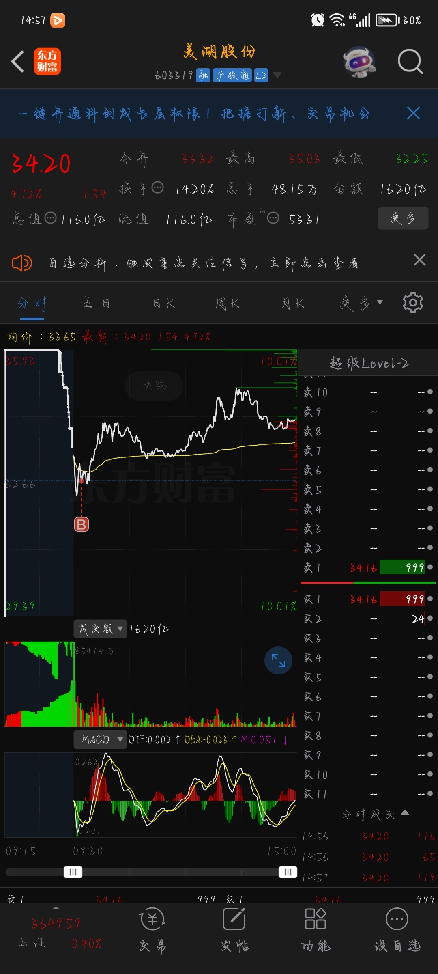Viewport: 438px width, 974px height.
Task: Switch to 日K tab
Action: (164, 304)
